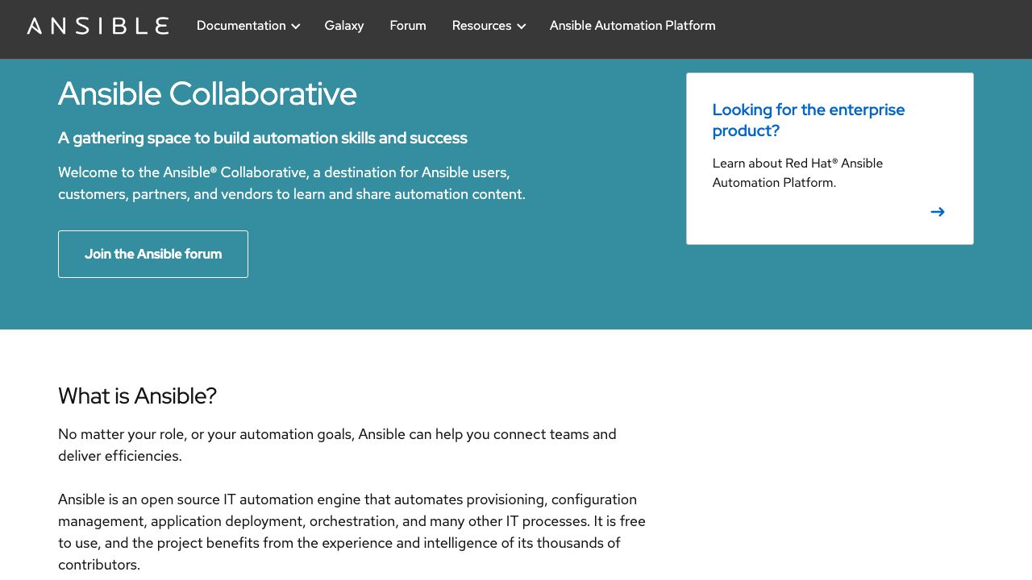The image size is (1032, 580).
Task: Click the 'Welcome to the Ansible® Collaborative' paragraph
Action: coord(292,183)
